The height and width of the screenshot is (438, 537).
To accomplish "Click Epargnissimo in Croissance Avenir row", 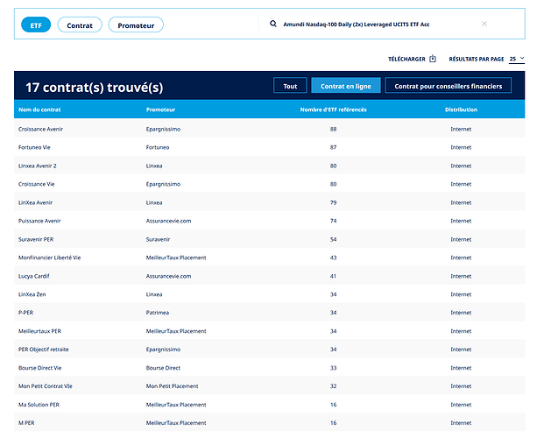I will pyautogui.click(x=163, y=129).
